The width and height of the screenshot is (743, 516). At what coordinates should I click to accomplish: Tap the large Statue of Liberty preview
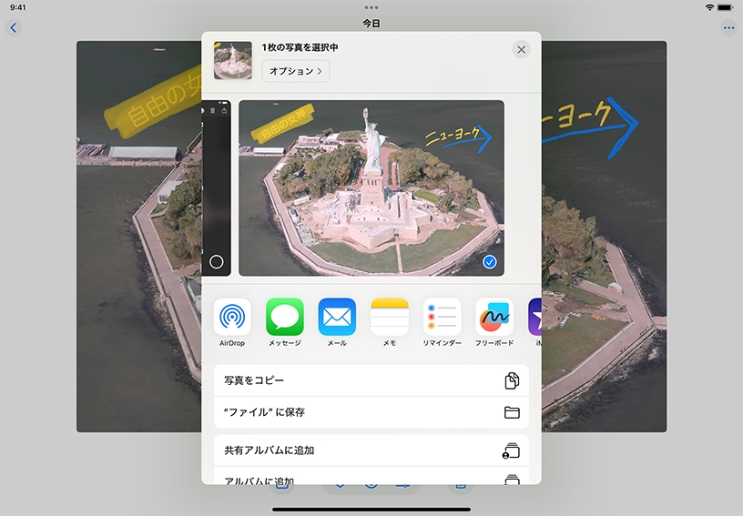pyautogui.click(x=371, y=187)
